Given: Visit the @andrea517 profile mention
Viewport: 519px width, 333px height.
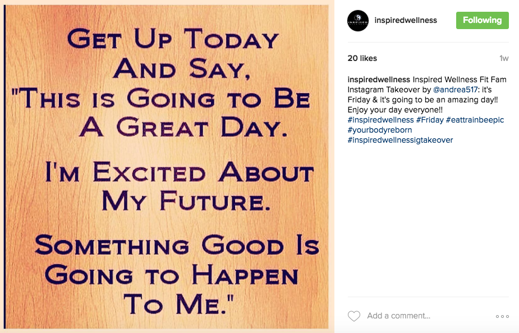Looking at the screenshot, I should point(456,90).
